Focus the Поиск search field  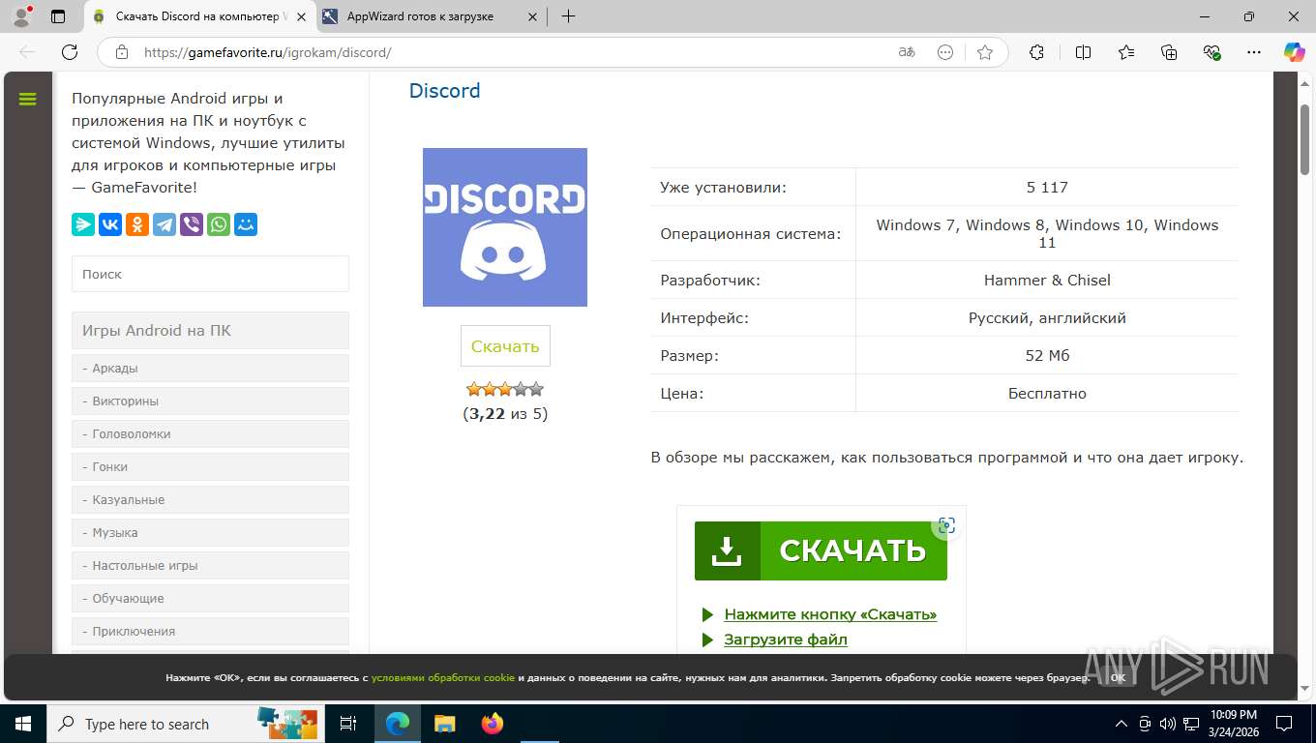coord(210,274)
